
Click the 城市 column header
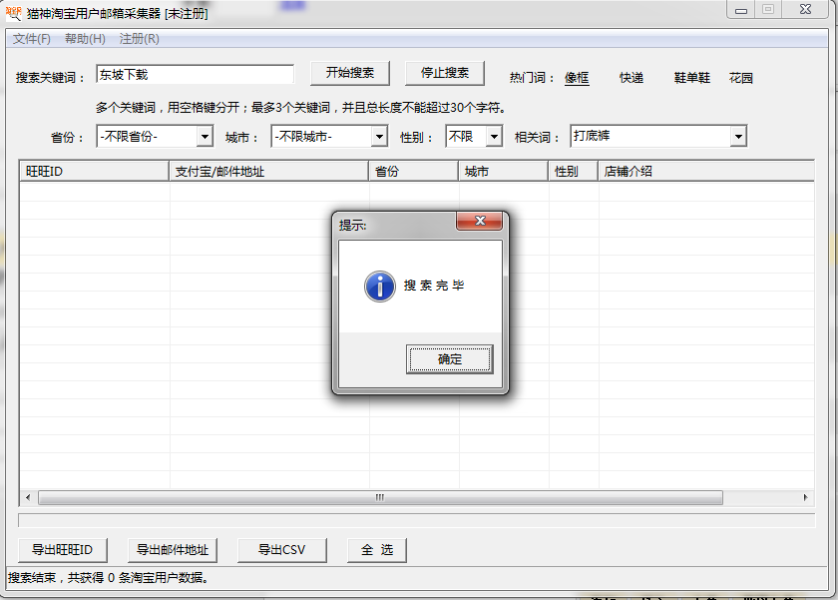(504, 172)
